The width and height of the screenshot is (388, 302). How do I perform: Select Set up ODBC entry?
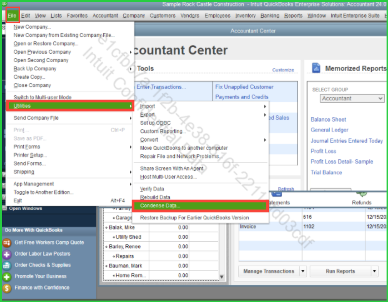click(x=155, y=123)
